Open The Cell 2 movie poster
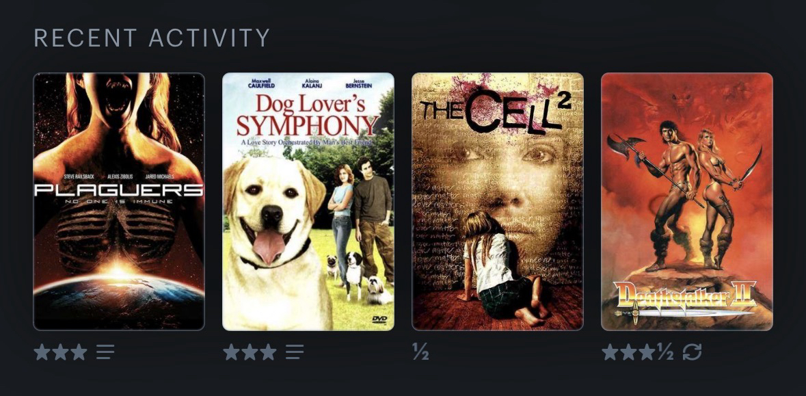Viewport: 806px width, 396px height. [498, 202]
